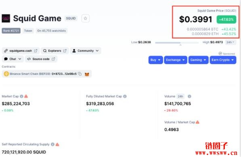Copy the BEP20 contract address
The image size is (241, 157).
(x=80, y=74)
